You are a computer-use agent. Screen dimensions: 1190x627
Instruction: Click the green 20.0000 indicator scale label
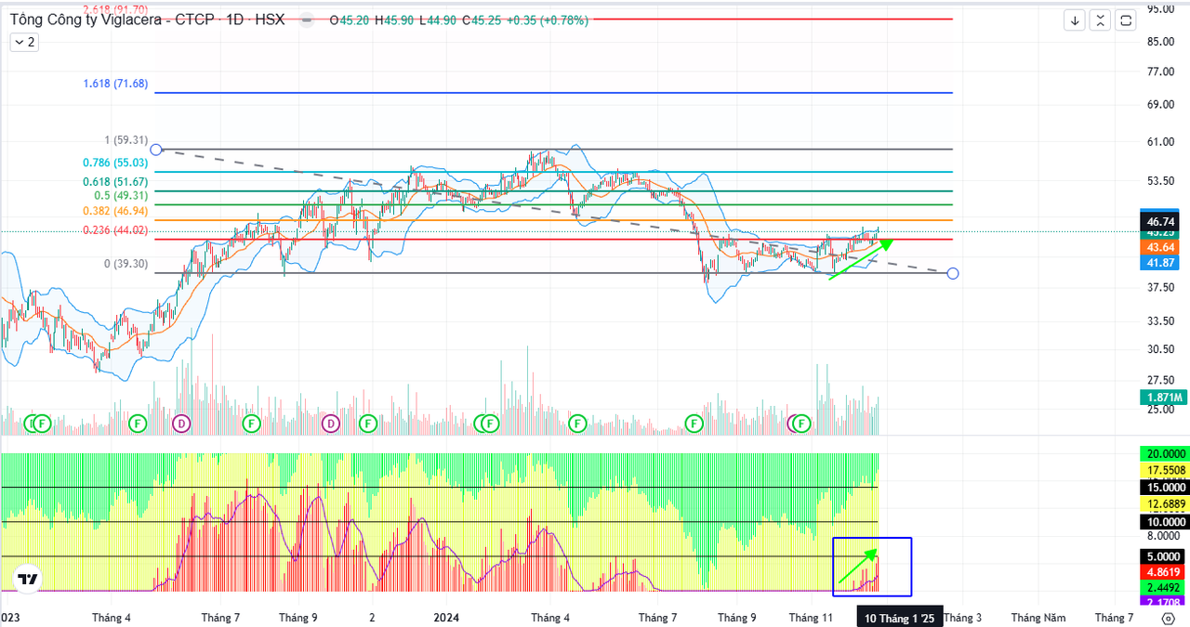click(1162, 453)
